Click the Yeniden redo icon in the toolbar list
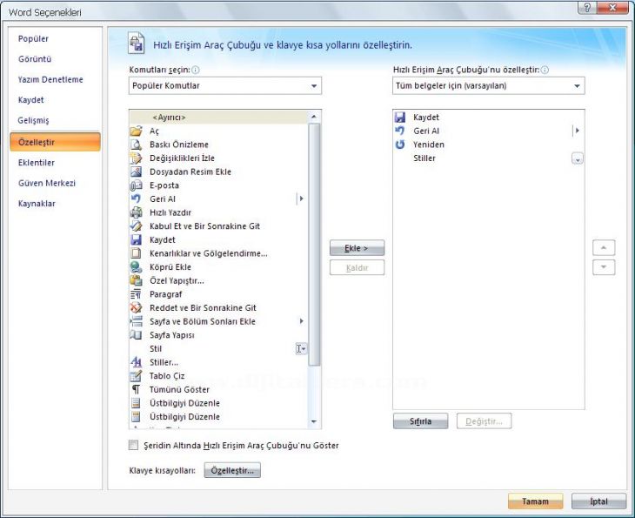 click(x=400, y=145)
